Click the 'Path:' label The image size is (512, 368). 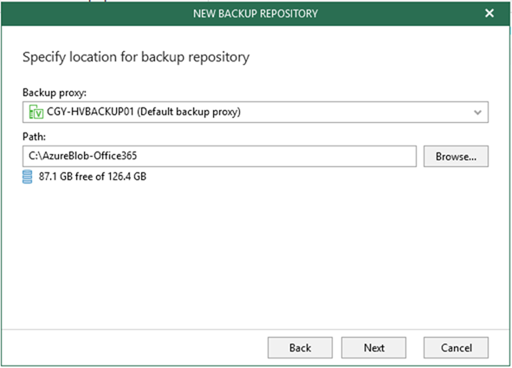(35, 137)
